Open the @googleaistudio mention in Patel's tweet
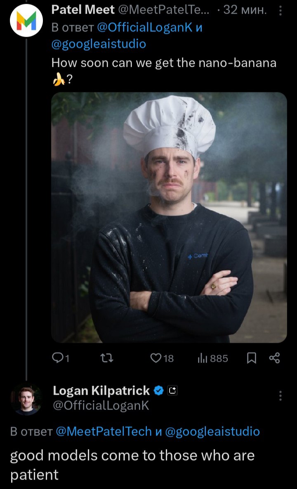The height and width of the screenshot is (489, 297). [x=99, y=44]
